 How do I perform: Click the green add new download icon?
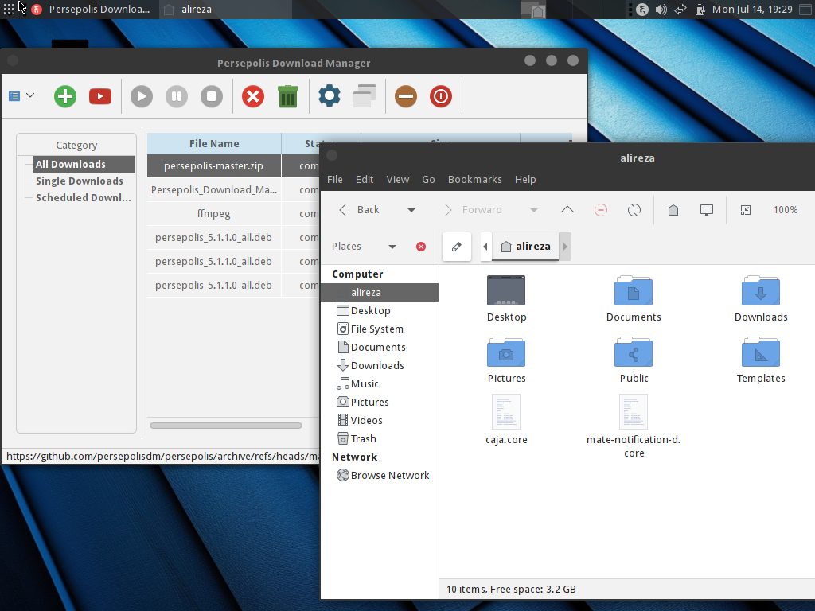(65, 96)
